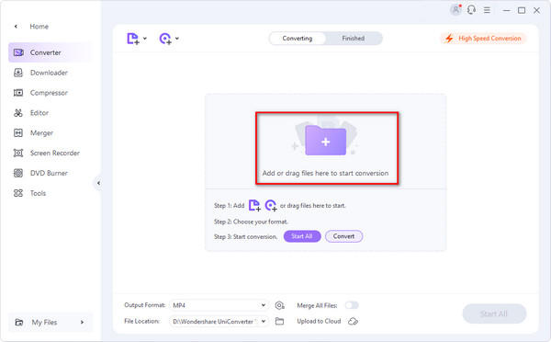This screenshot has width=551, height=342.
Task: Click the 'Step 2: Choose your format.' text
Action: [251, 222]
